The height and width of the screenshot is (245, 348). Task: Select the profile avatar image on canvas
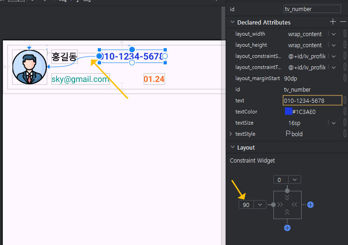[30, 67]
